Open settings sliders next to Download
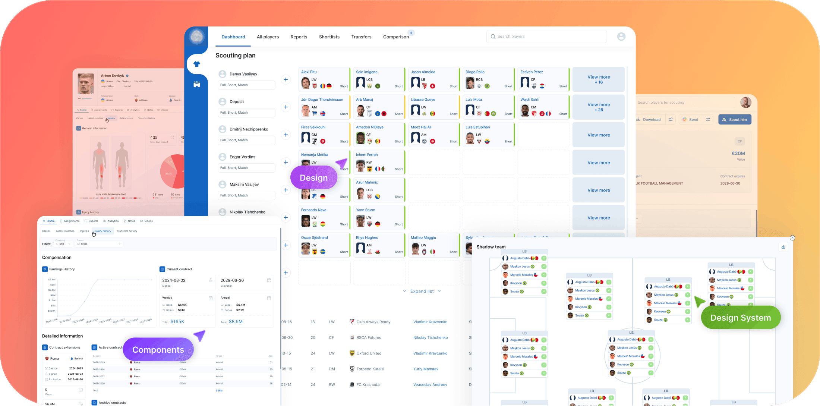Viewport: 820px width, 406px height. (671, 120)
